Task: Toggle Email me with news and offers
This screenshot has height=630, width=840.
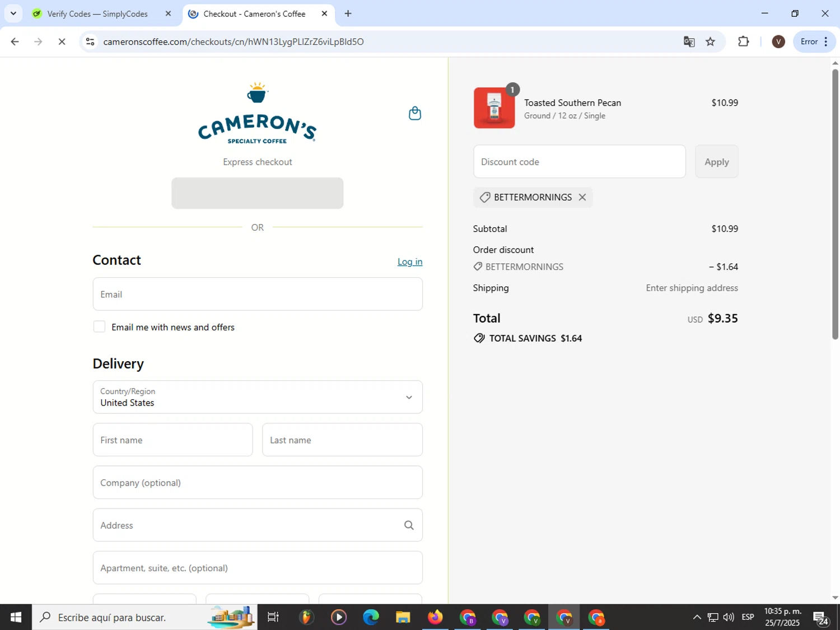Action: tap(99, 326)
